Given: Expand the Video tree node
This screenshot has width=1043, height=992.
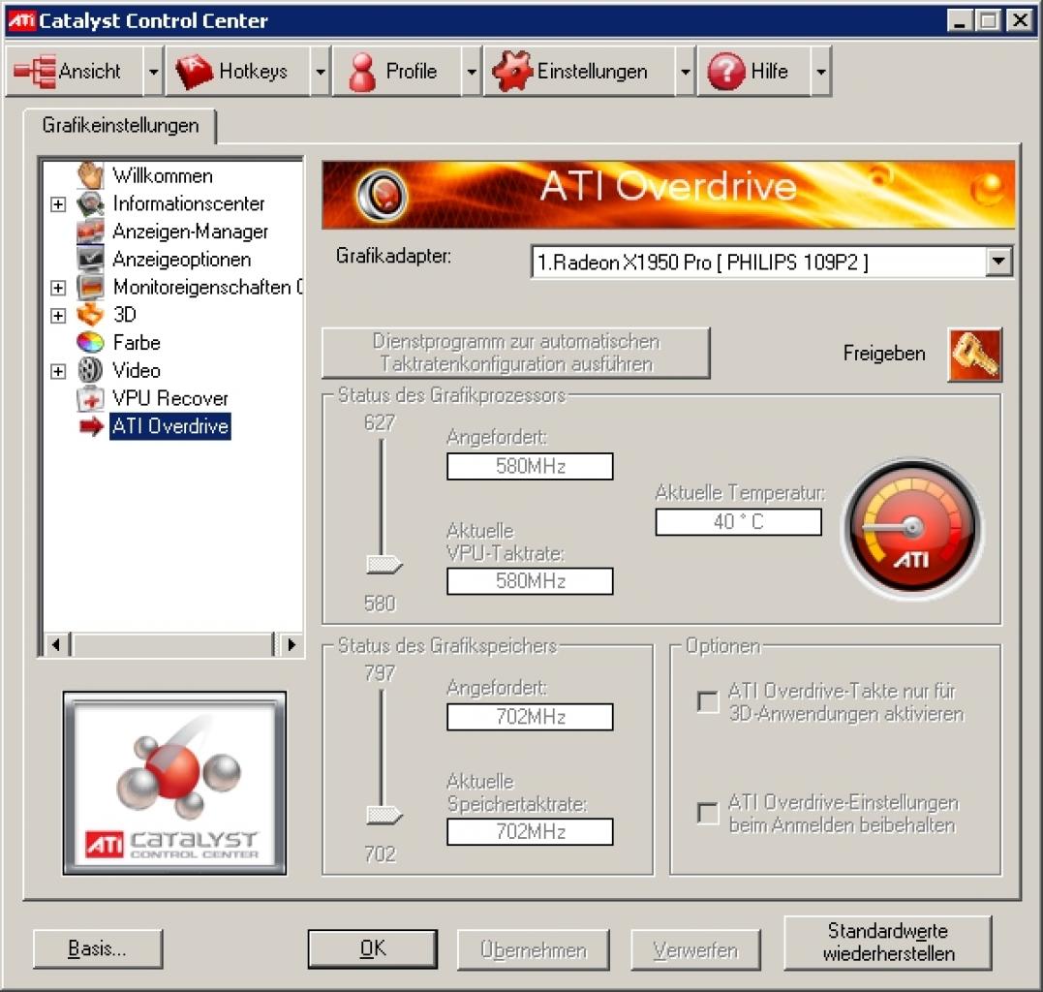Looking at the screenshot, I should point(58,371).
